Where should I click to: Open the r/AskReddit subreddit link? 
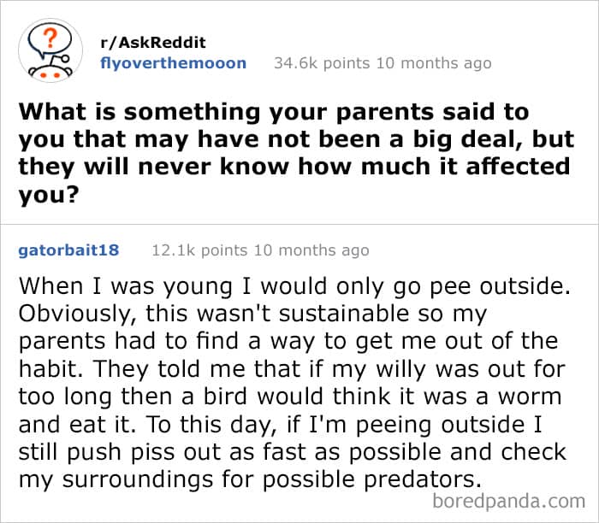154,43
